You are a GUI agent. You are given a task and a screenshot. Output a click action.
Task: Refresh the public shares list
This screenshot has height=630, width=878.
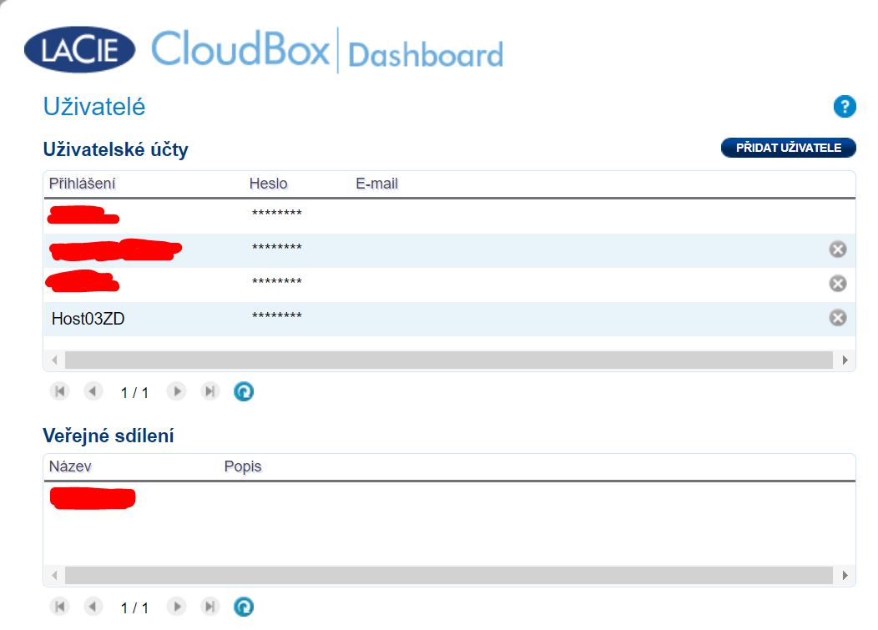(244, 607)
